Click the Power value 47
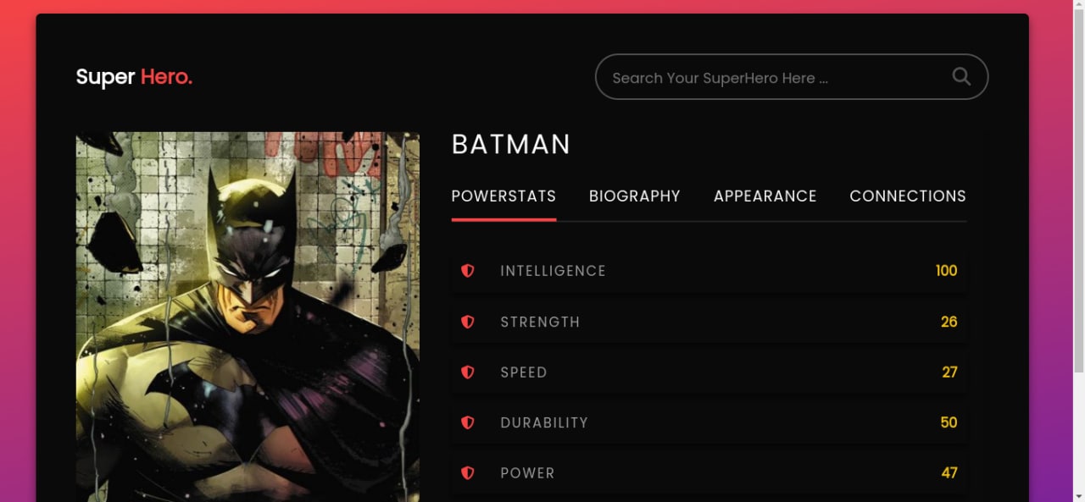Image resolution: width=1085 pixels, height=502 pixels. [x=949, y=473]
